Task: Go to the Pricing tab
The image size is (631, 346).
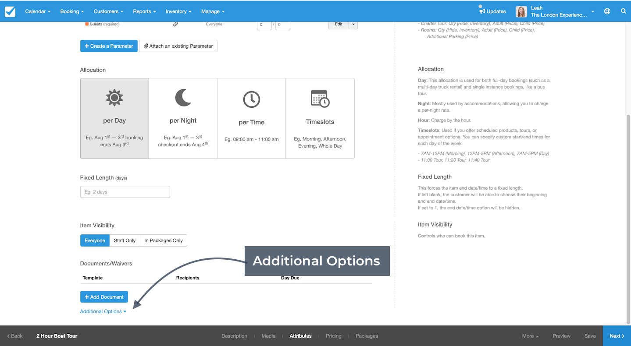Action: click(334, 336)
